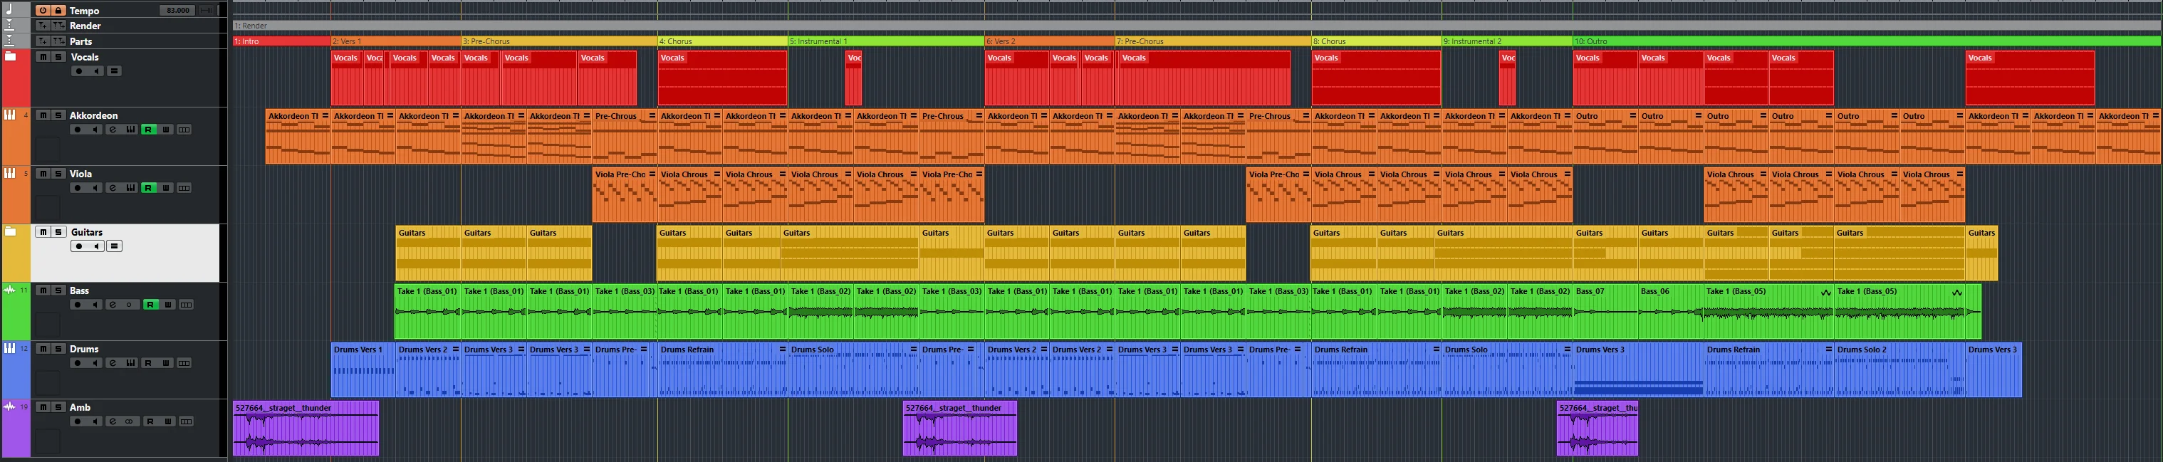The height and width of the screenshot is (462, 2163).
Task: Toggle write automation on Akkordeon track
Action: (x=166, y=130)
